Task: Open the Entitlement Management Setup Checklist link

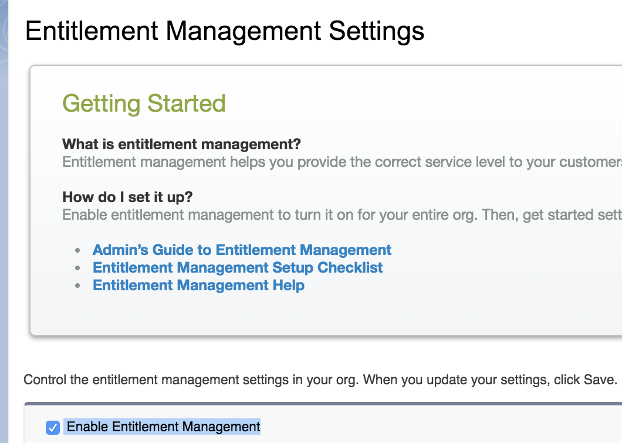Action: 238,268
